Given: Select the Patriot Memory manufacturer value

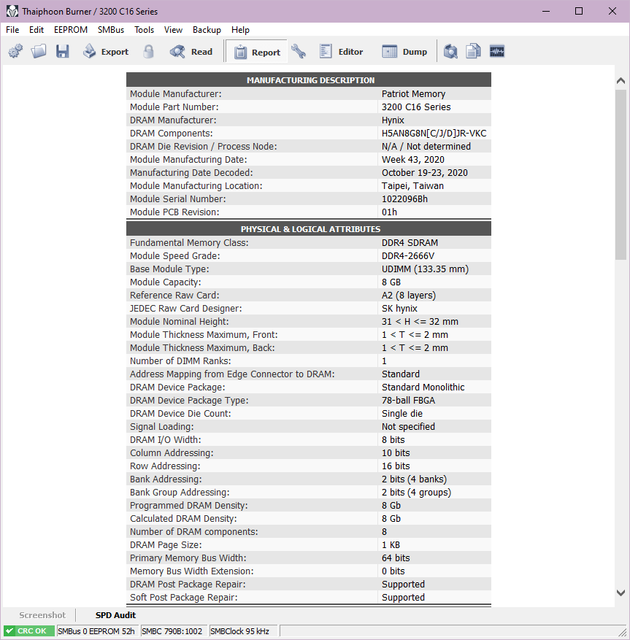Looking at the screenshot, I should click(413, 94).
